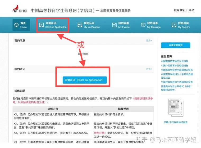Open 学籍/学历在线验证报告 link
Viewport: 201px width, 148px height.
pos(176,122)
